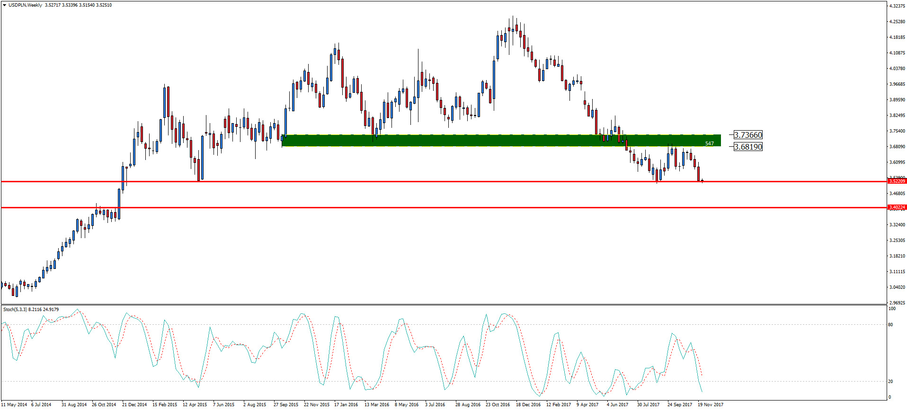The height and width of the screenshot is (410, 907).
Task: Click the 11 May 2014 date label
Action: pos(14,405)
